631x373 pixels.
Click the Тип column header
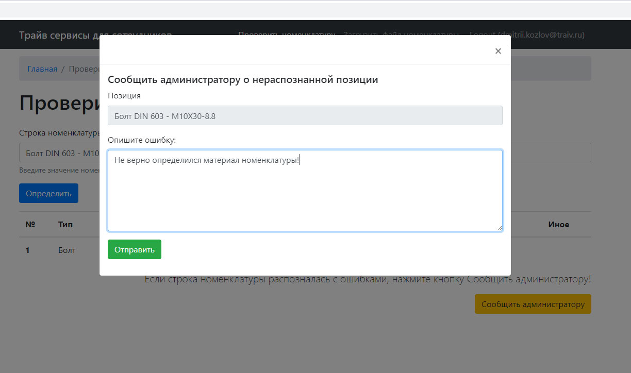tap(65, 225)
